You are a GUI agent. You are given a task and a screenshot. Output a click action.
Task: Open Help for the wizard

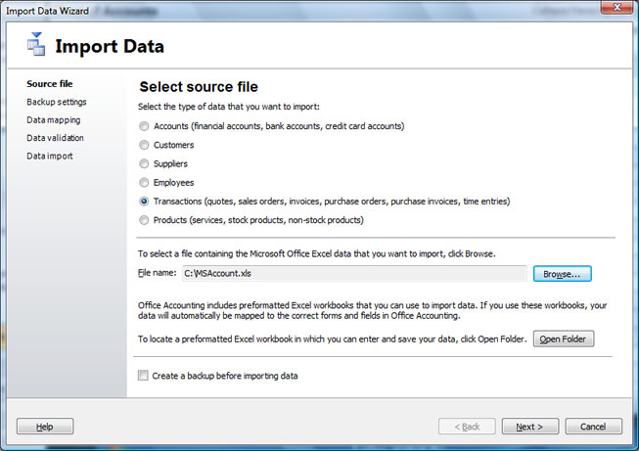pyautogui.click(x=45, y=427)
